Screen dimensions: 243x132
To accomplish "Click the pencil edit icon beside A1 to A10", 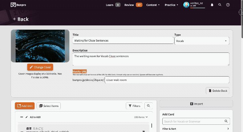I will coord(27,117).
